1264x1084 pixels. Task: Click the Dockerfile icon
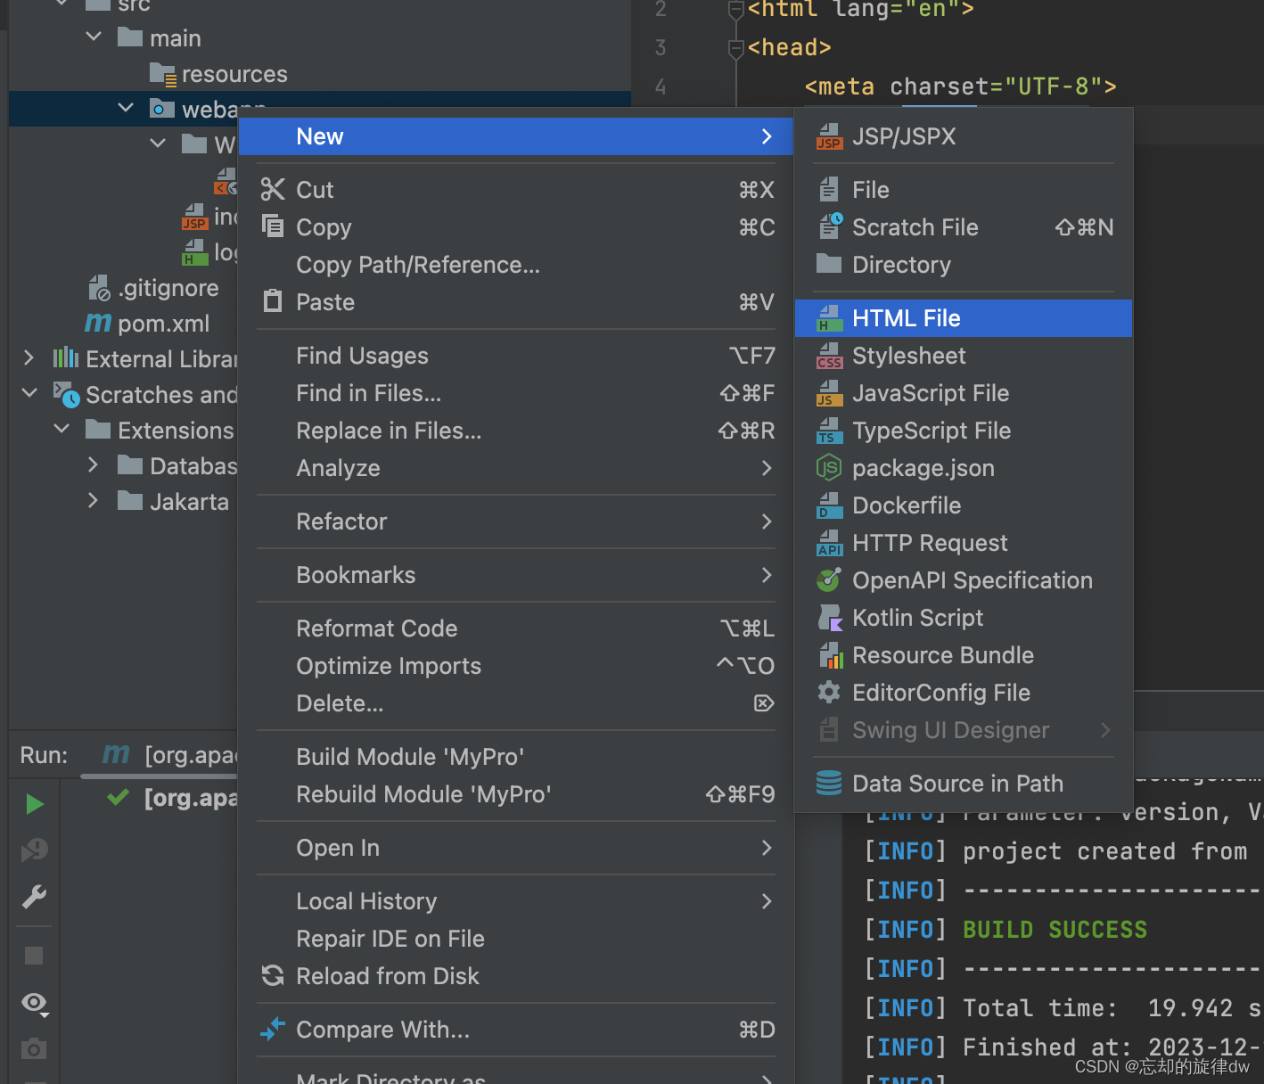click(x=829, y=505)
